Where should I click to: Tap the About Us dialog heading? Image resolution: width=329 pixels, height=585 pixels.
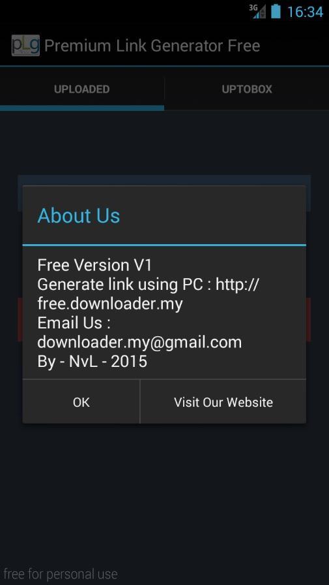tap(79, 215)
